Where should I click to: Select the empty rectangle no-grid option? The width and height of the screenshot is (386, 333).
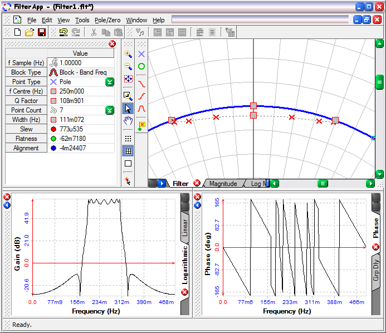128,163
